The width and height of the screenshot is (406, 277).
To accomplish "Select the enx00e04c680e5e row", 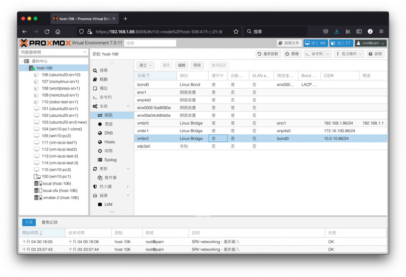I will point(260,115).
